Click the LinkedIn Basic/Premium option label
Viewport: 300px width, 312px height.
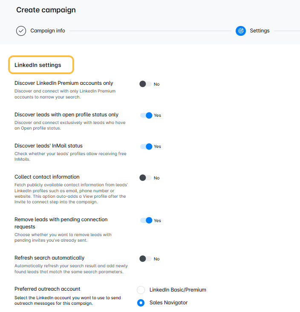tap(178, 290)
